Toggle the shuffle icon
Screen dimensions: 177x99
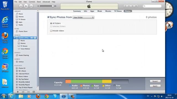click(23, 92)
